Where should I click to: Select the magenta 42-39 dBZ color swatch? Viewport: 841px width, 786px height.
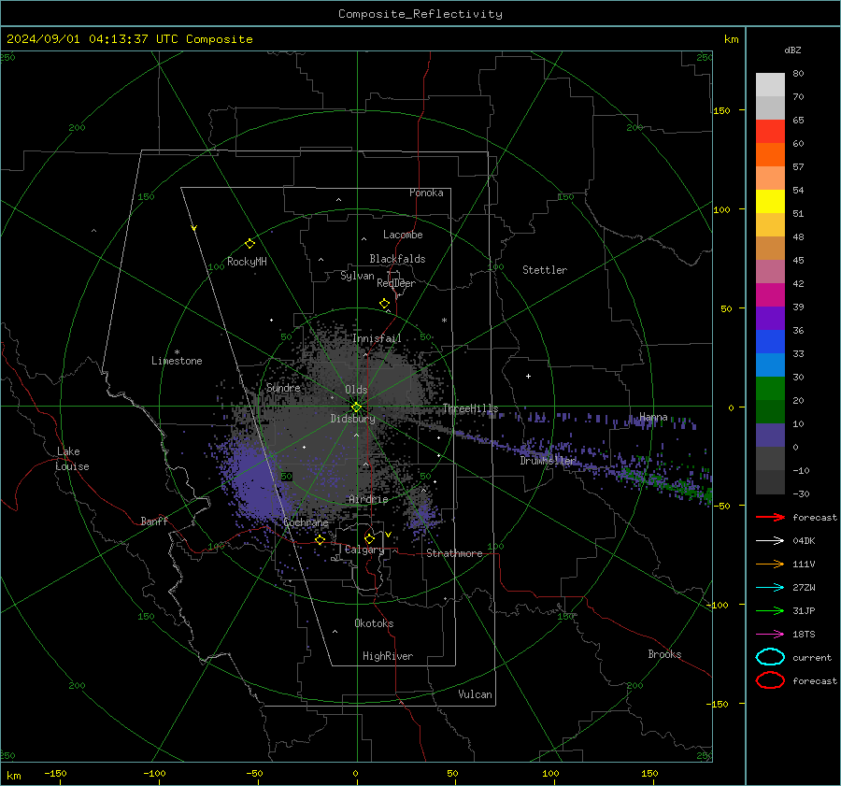tap(770, 294)
